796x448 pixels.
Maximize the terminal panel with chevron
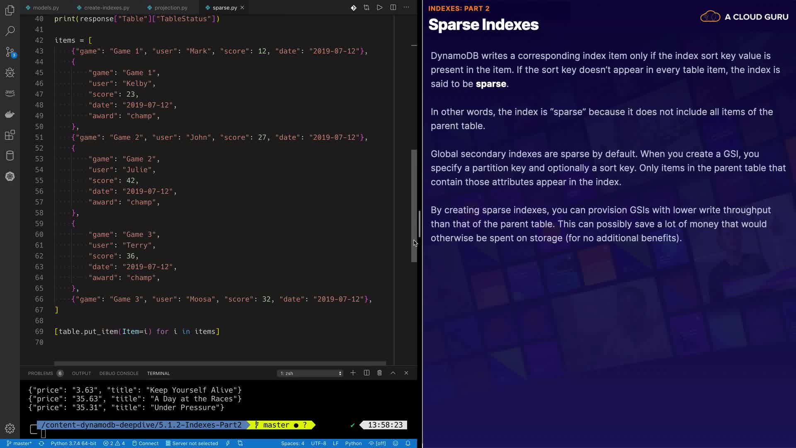point(393,373)
